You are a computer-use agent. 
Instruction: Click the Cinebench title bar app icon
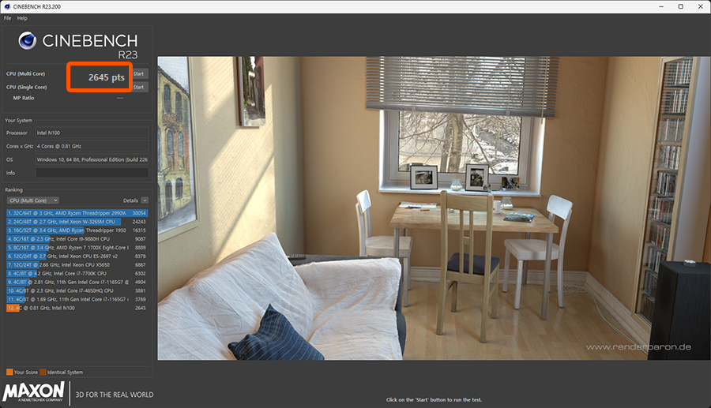click(x=7, y=6)
